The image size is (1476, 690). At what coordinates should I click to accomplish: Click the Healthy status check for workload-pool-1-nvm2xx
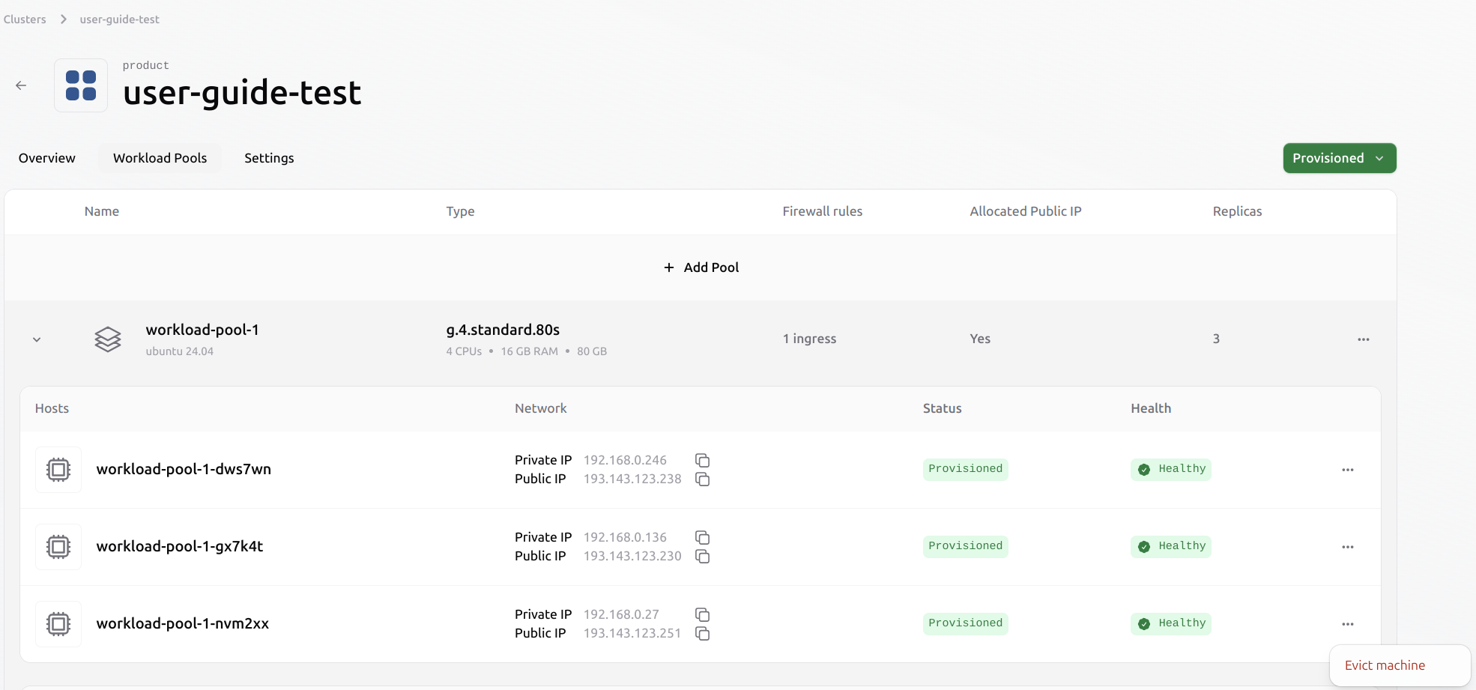1144,623
